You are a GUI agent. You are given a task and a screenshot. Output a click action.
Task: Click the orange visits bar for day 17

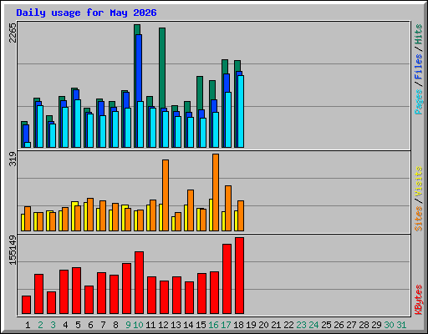coord(228,208)
